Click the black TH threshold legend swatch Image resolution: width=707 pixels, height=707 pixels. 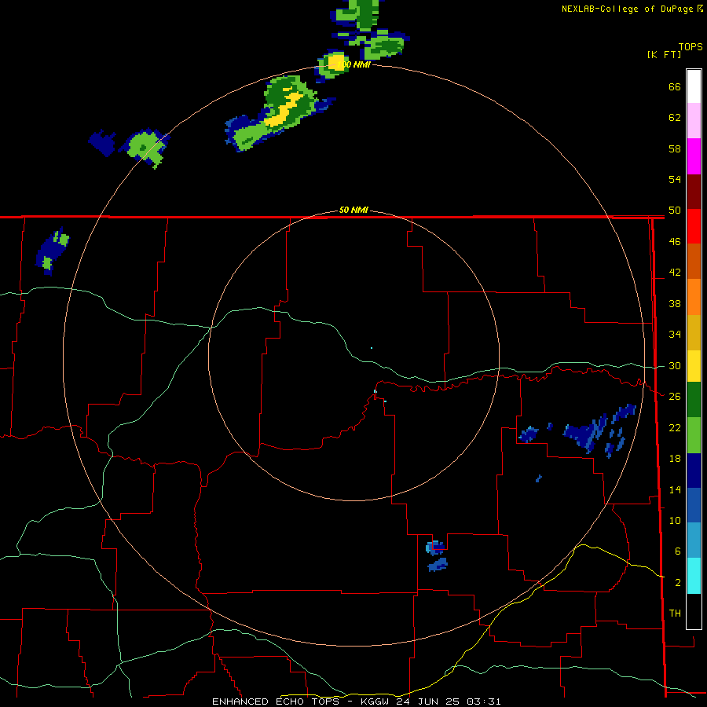[694, 611]
